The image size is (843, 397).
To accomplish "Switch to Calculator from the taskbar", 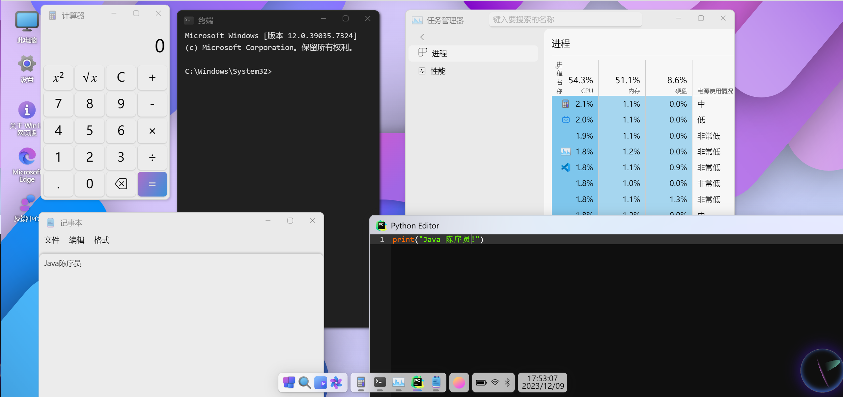I will pyautogui.click(x=361, y=383).
